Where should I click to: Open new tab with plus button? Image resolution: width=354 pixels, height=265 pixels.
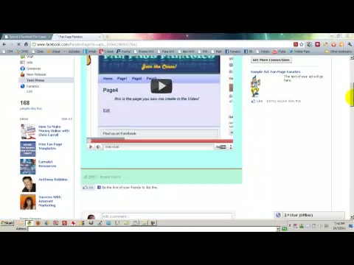108,37
